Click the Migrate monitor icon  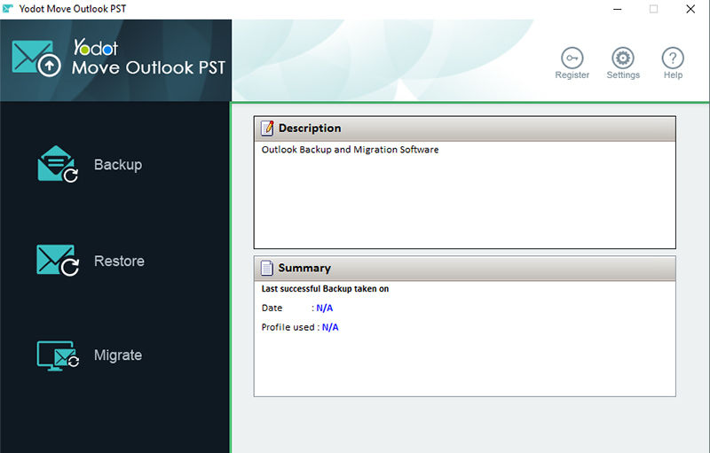pos(58,355)
